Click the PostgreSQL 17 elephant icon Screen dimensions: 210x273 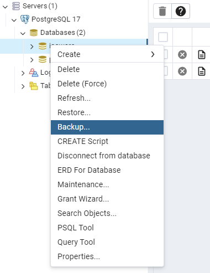[25, 19]
